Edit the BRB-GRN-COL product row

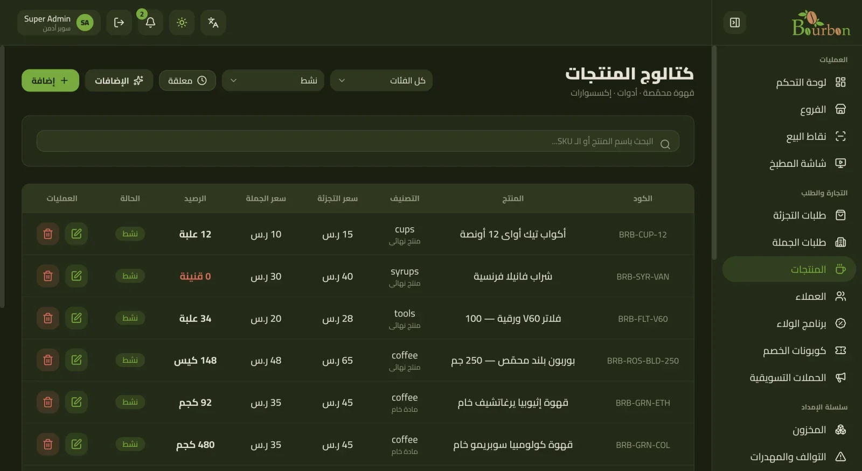[x=77, y=445]
